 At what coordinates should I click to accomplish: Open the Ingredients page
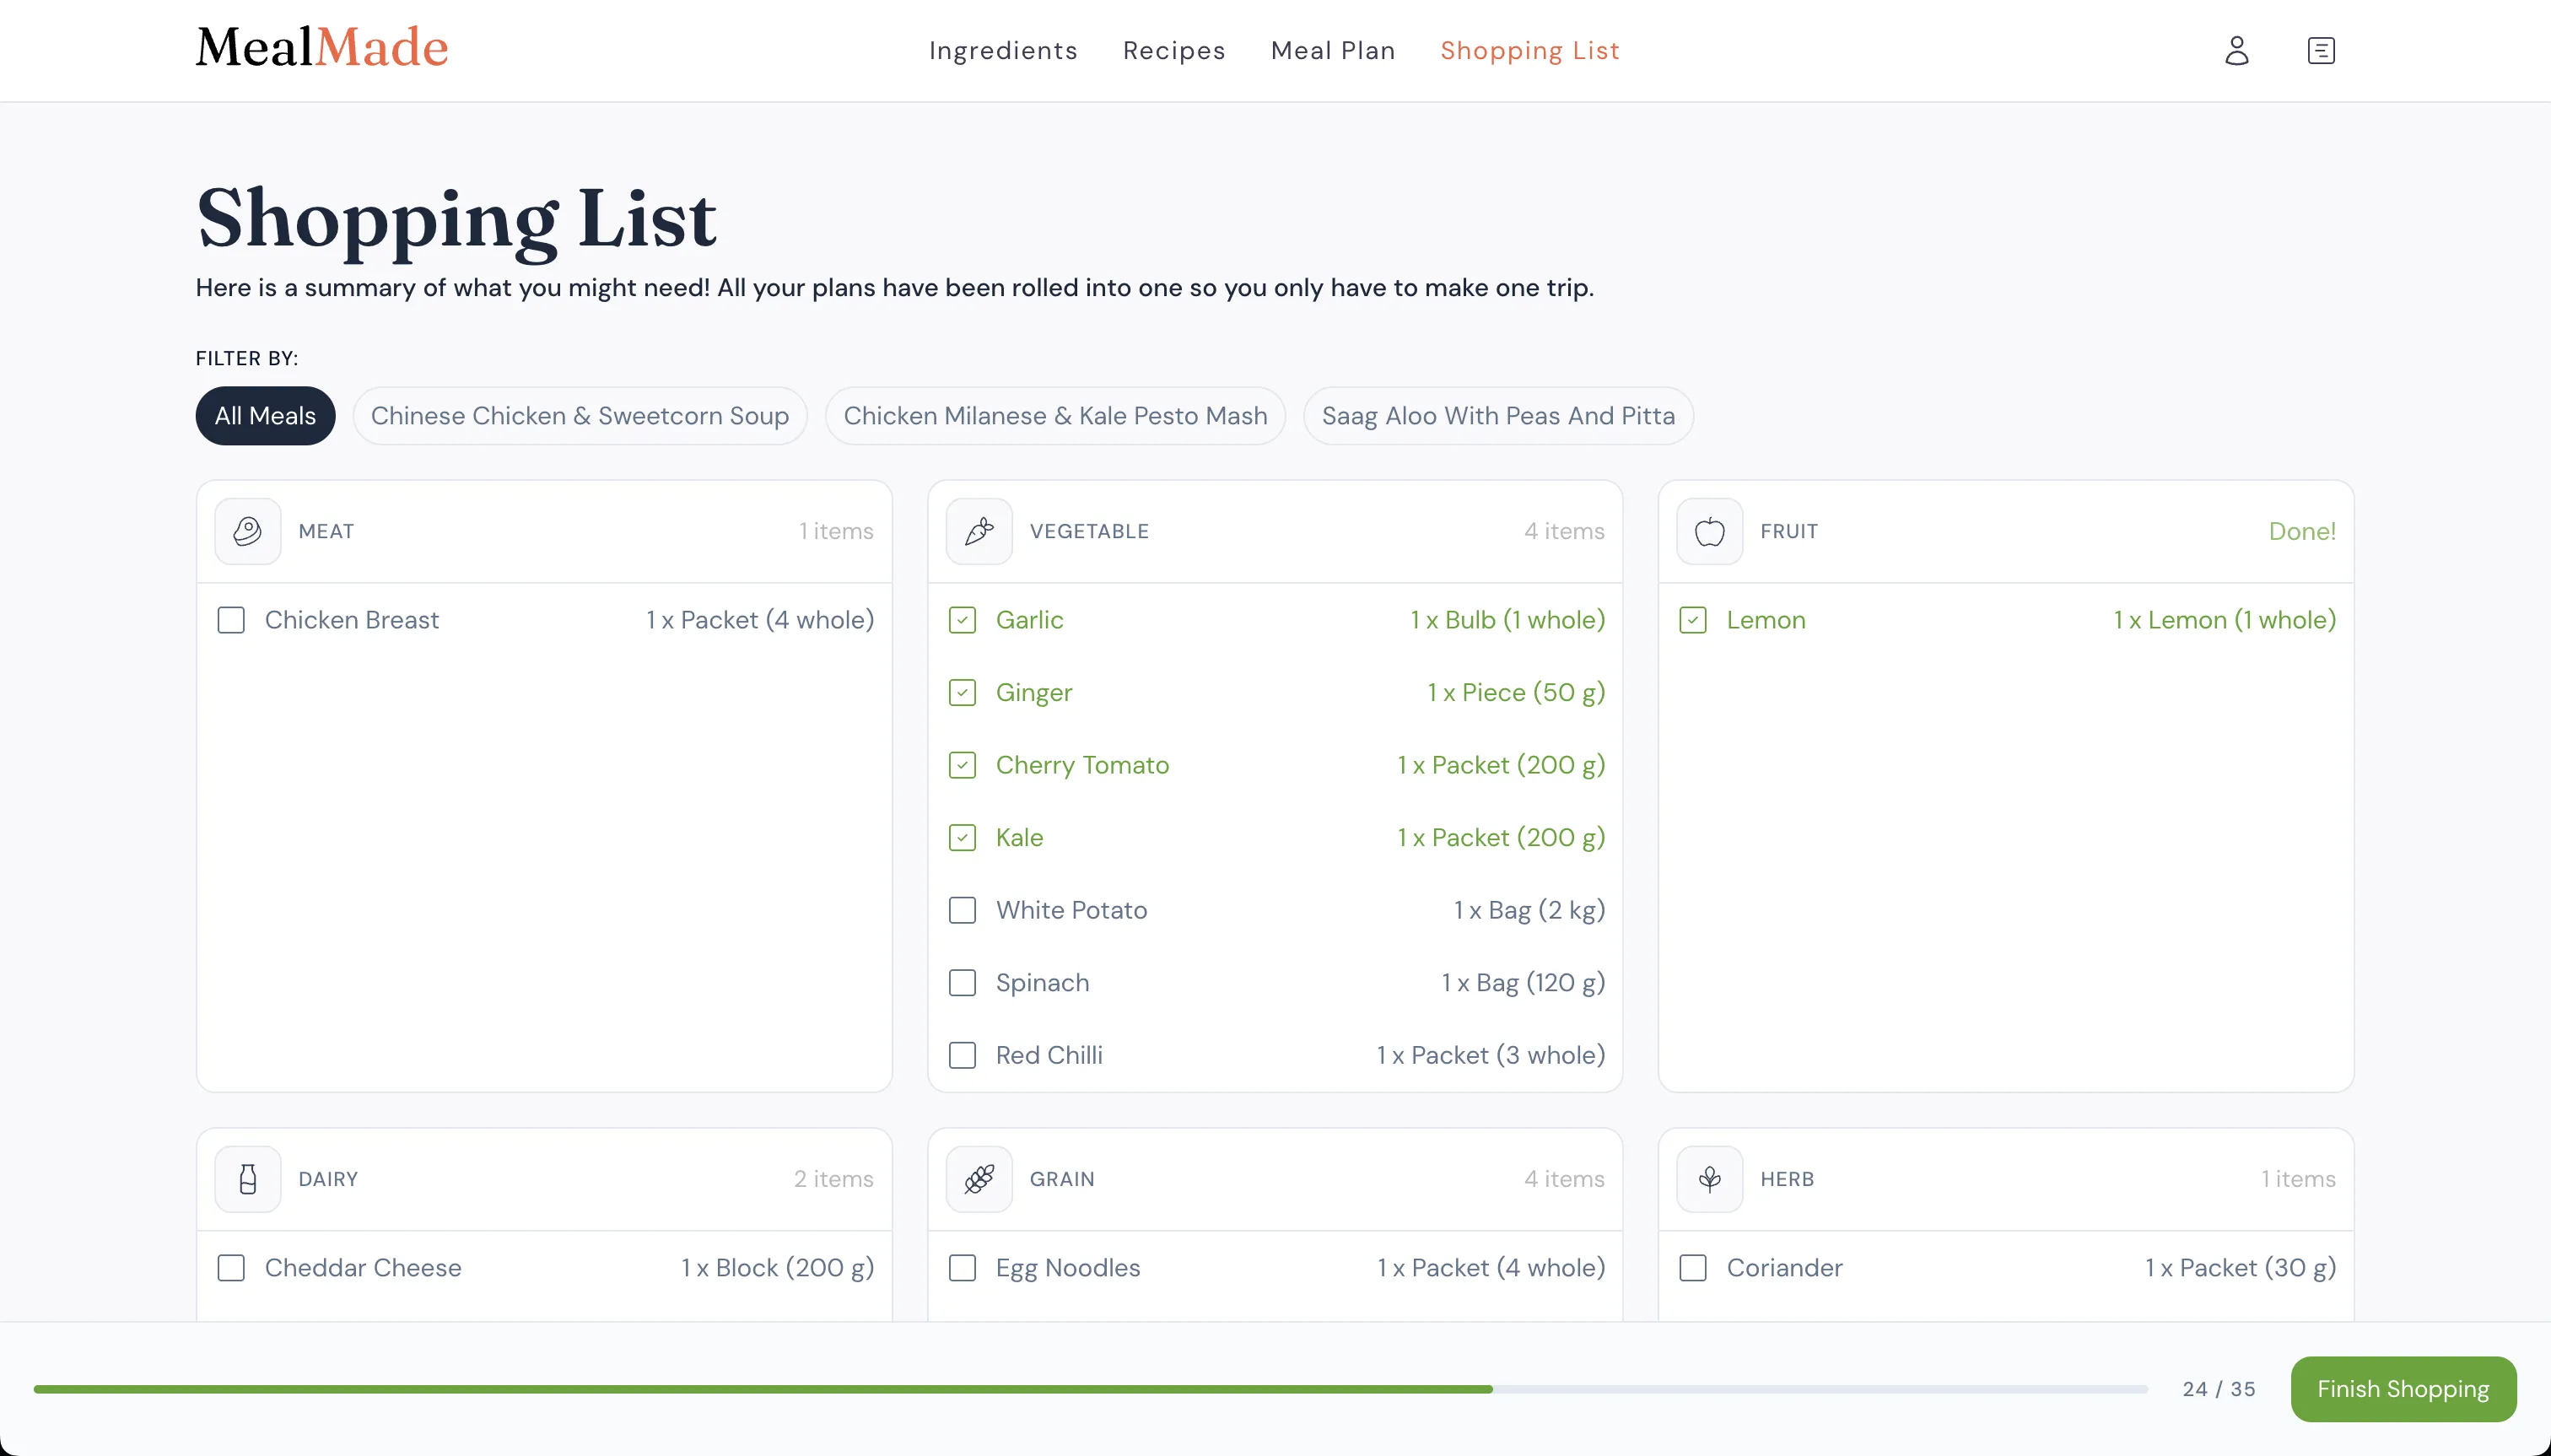tap(1003, 50)
